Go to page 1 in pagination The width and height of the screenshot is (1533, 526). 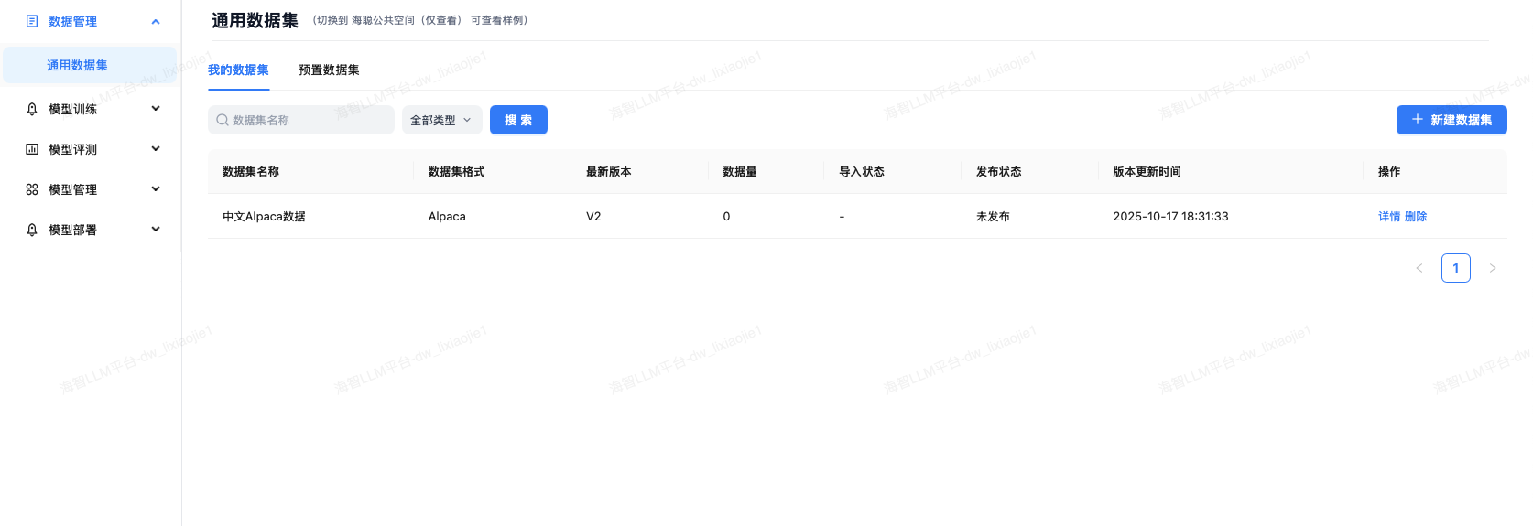(x=1455, y=268)
